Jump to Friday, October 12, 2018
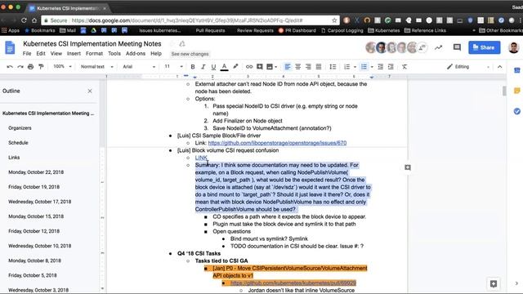The image size is (523, 294). pos(34,231)
